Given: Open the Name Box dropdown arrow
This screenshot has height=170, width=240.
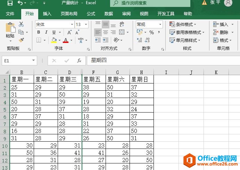Looking at the screenshot, I should point(34,61).
